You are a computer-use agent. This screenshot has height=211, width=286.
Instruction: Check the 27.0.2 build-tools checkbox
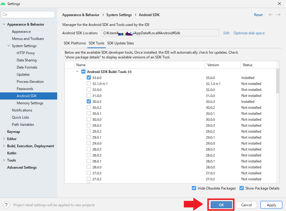(89, 179)
